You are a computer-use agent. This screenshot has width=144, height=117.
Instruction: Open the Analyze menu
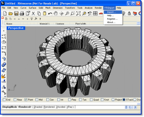pos(89,8)
